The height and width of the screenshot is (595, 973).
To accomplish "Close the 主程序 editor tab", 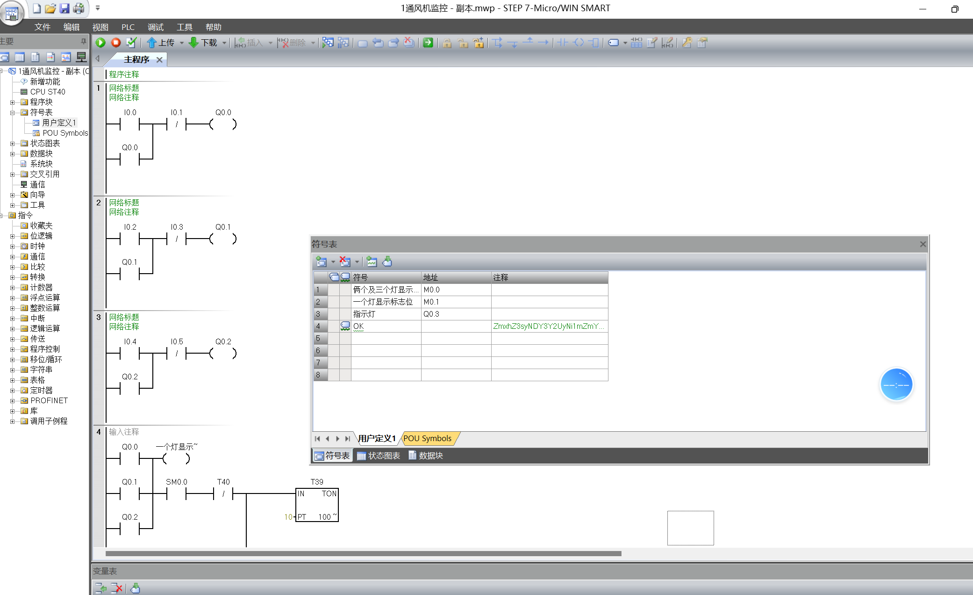I will 159,59.
